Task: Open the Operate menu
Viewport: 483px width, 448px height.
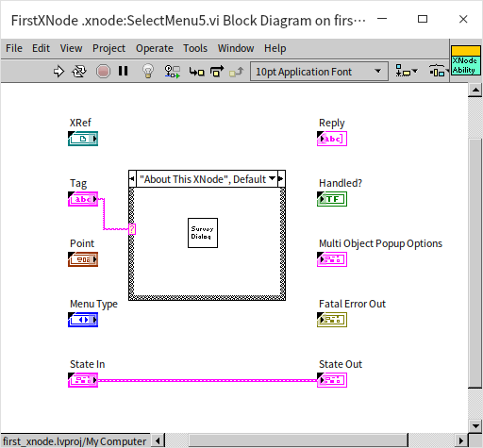Action: (155, 48)
